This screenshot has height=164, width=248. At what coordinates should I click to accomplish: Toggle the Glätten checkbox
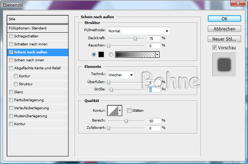pos(129,110)
